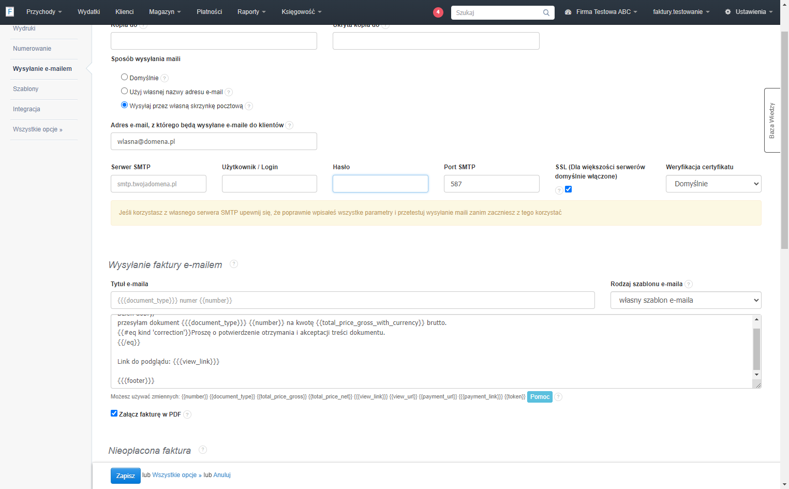Focus the Port SMTP field

[x=492, y=184]
